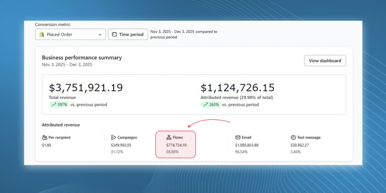The image size is (386, 193).
Task: Select the 31.12% campaigns percentage
Action: pyautogui.click(x=117, y=152)
